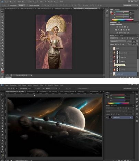139x161 pixels.
Task: Toggle 'Glätten' checkbox in lower options bar
Action: coord(36,89)
